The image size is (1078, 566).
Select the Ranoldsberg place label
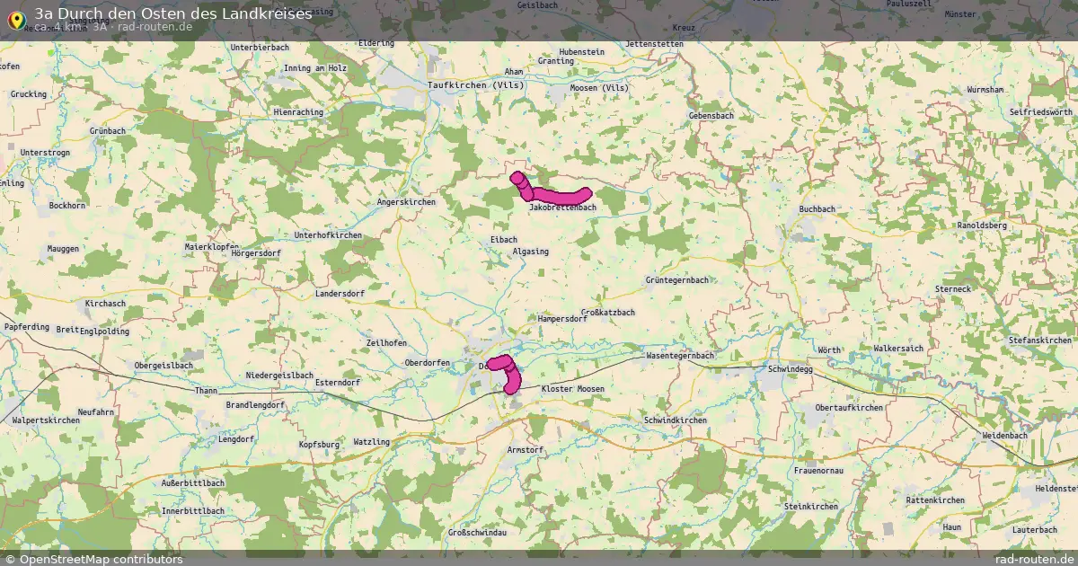[983, 226]
